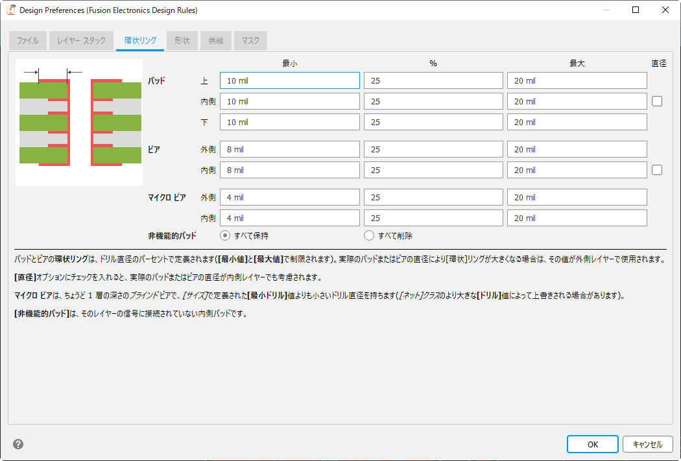The height and width of the screenshot is (461, 681).
Task: Click the 最大 column header
Action: (577, 64)
